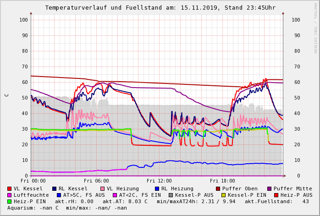
Task: Click the magenta Luftfeuchte legend swatch
Action: pos(10,195)
